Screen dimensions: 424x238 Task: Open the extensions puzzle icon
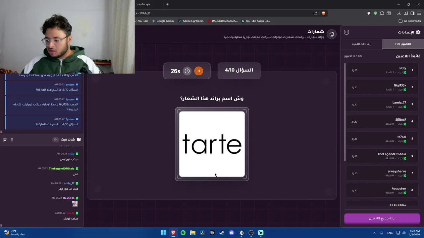click(x=382, y=13)
